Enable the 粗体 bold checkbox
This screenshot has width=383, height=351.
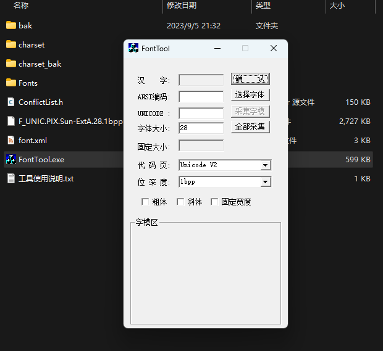pos(145,202)
